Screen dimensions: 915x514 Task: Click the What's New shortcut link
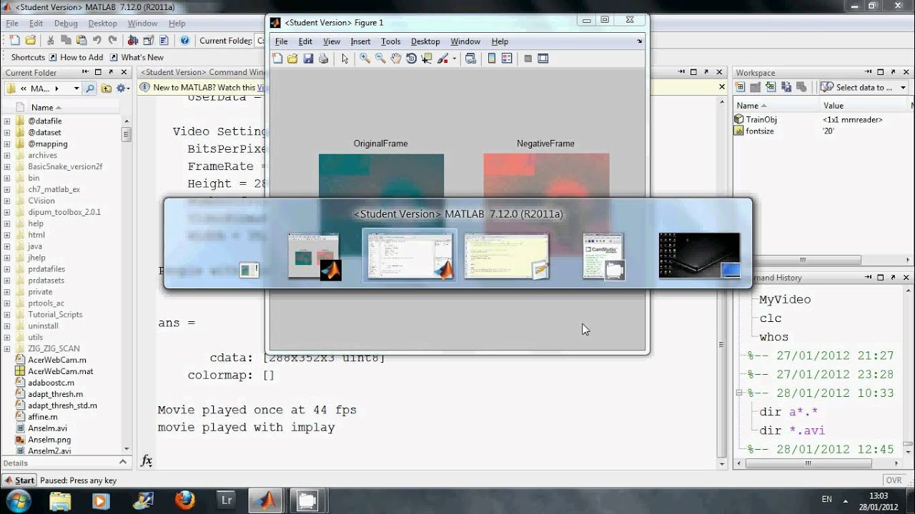click(x=137, y=57)
